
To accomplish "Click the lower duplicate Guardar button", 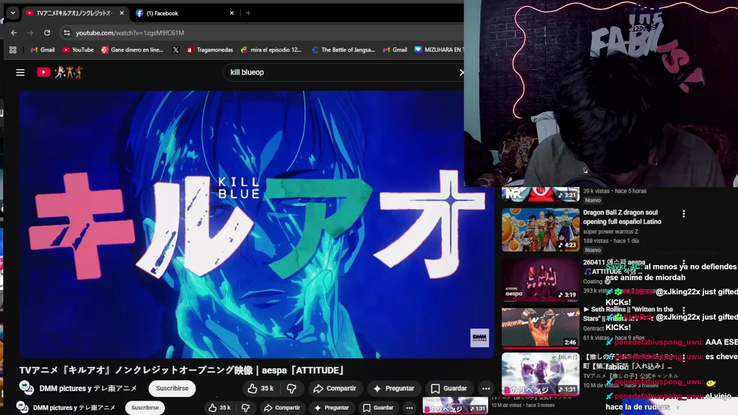I will [378, 408].
